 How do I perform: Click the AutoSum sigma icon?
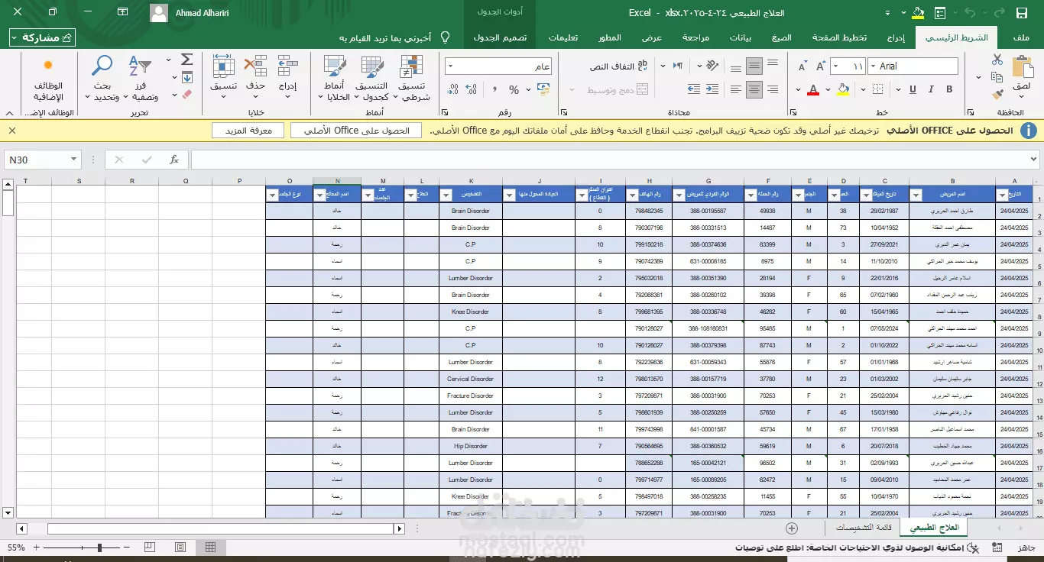pos(186,59)
